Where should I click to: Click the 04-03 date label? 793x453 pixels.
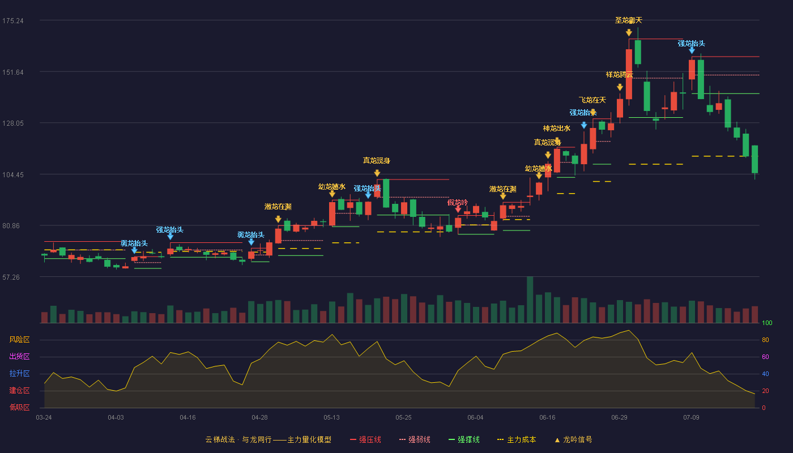pyautogui.click(x=116, y=417)
